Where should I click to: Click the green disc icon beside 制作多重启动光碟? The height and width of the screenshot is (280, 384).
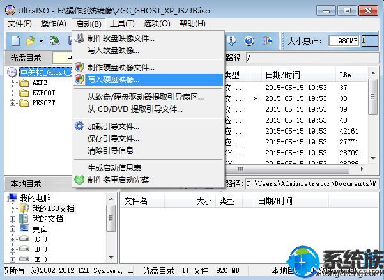(79, 180)
